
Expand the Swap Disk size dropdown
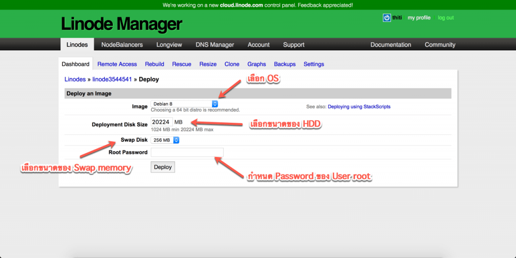(x=165, y=140)
